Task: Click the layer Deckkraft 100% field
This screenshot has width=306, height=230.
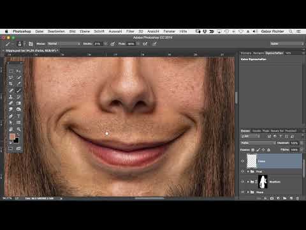Action: (x=295, y=143)
